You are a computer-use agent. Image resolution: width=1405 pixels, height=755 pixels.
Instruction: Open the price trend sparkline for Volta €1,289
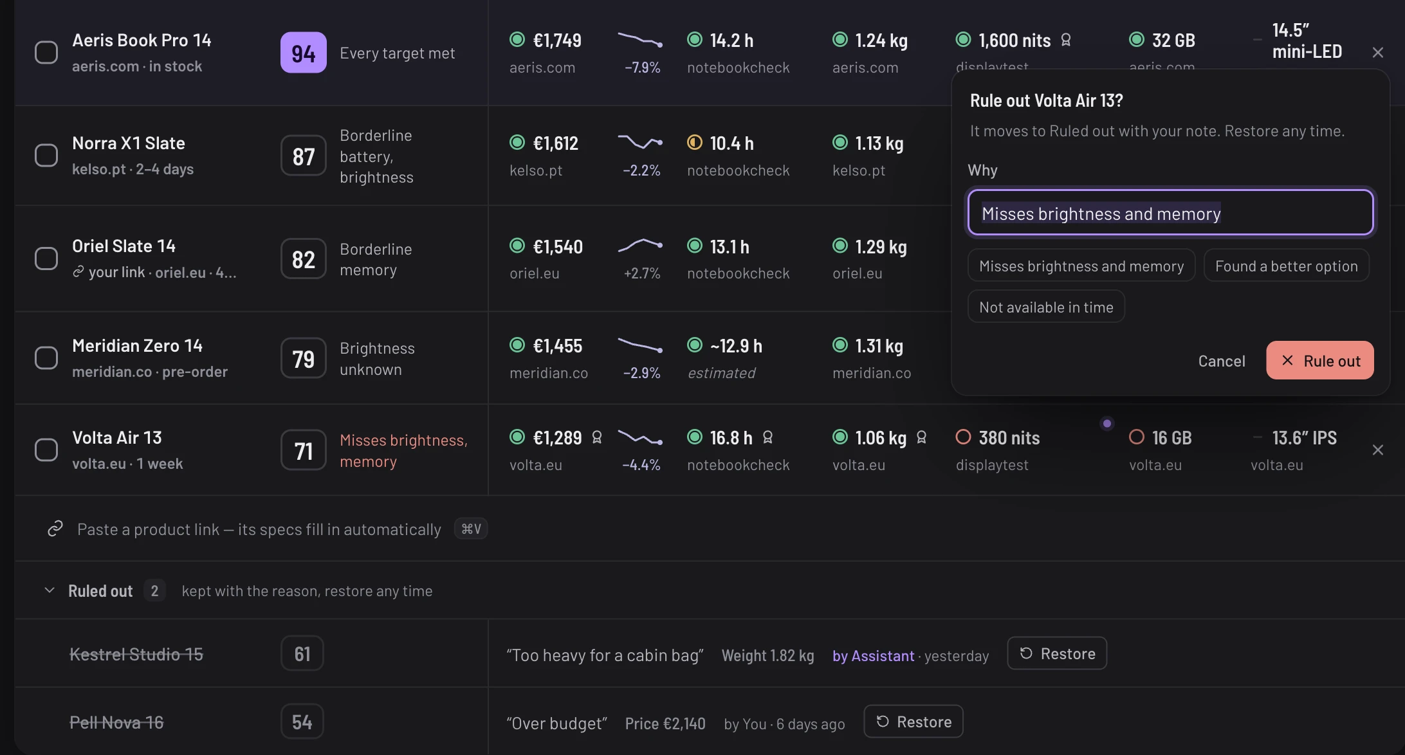[640, 437]
